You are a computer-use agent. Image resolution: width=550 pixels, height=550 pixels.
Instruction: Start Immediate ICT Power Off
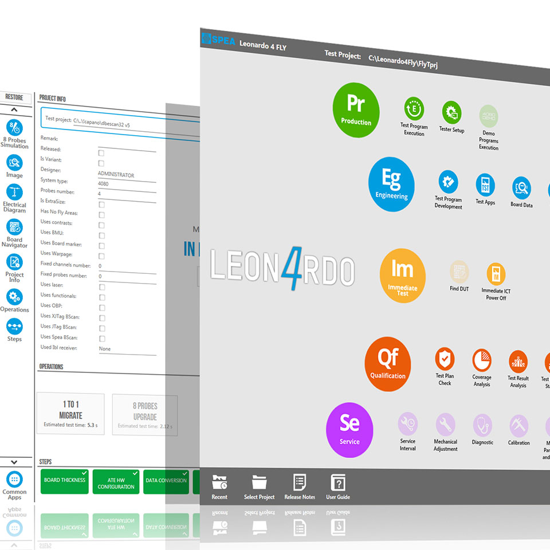click(x=496, y=274)
